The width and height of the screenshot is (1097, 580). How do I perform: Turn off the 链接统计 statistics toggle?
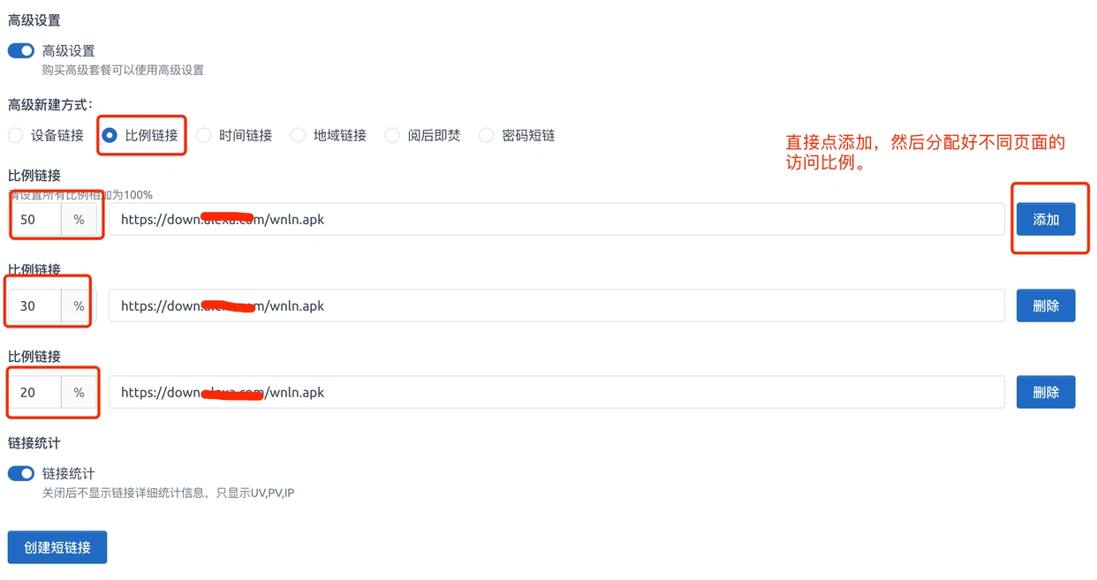pos(20,473)
